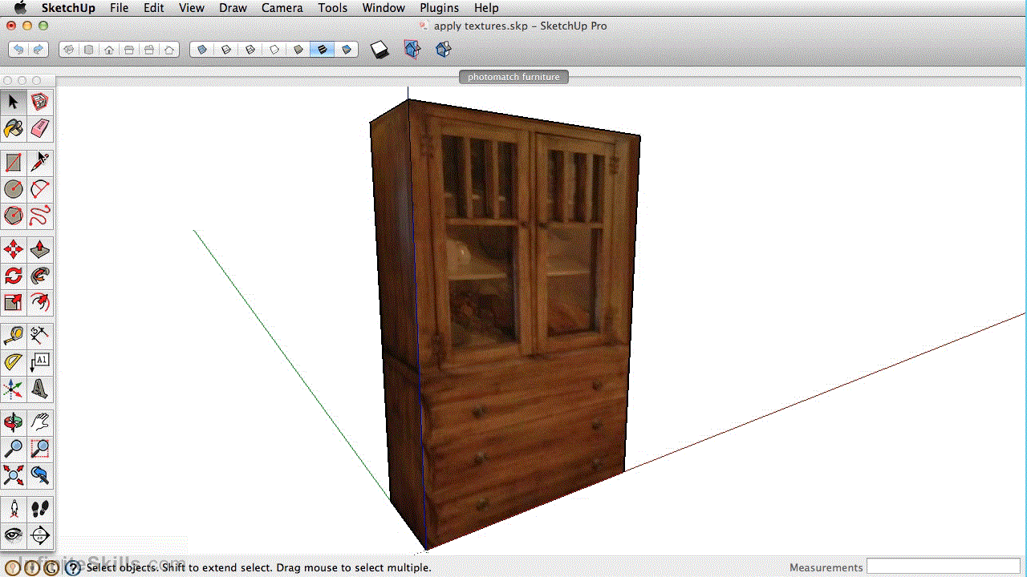Click the Zoom Extents tool
This screenshot has height=577, width=1027.
tap(14, 475)
